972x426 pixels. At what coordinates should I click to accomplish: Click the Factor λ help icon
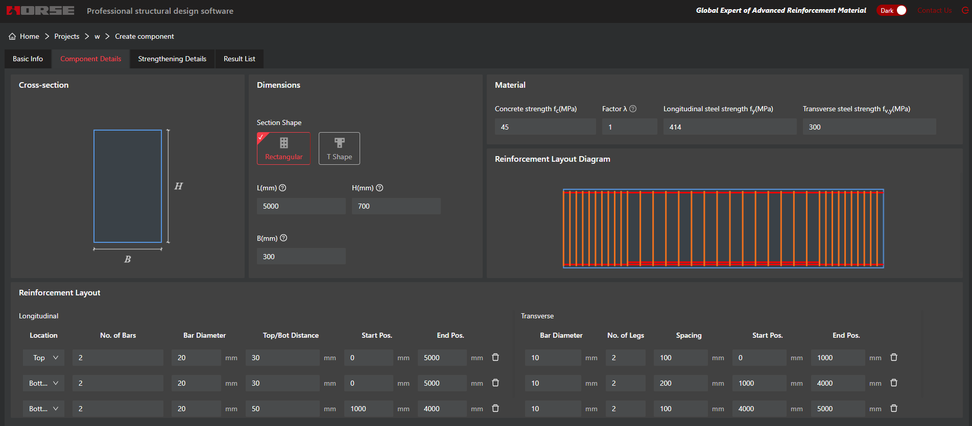633,109
